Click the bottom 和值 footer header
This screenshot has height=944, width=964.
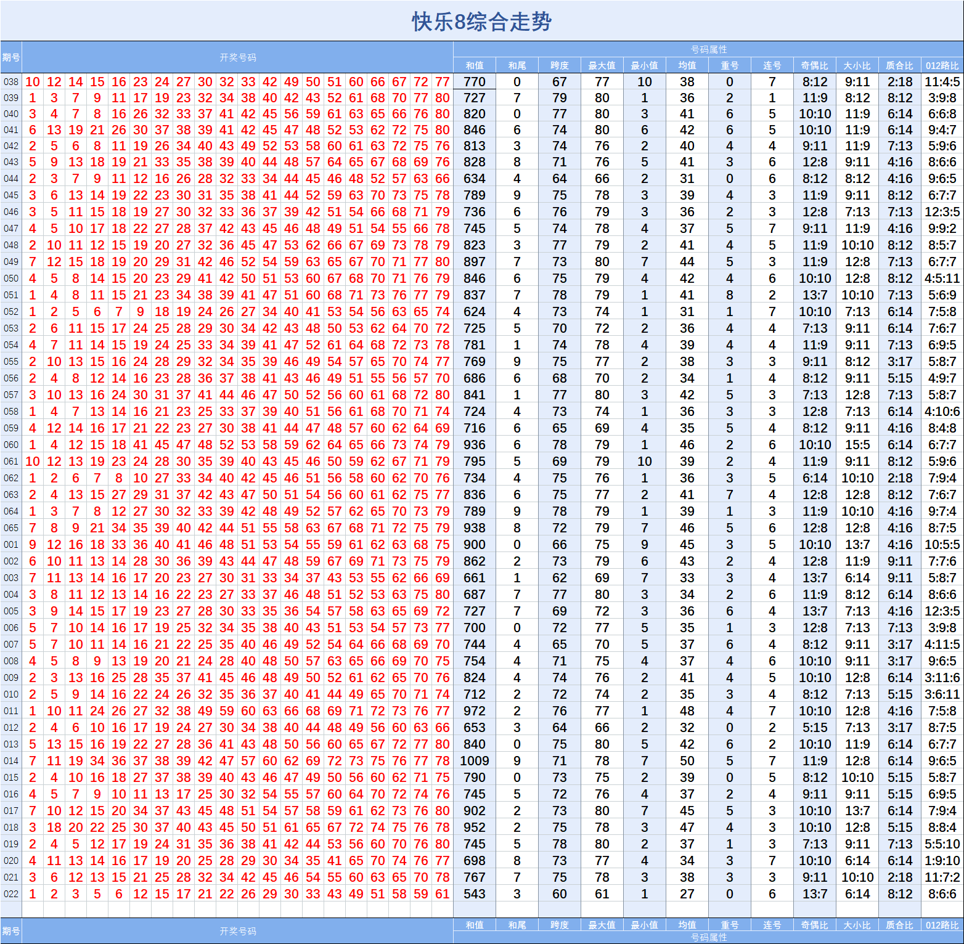tap(475, 925)
